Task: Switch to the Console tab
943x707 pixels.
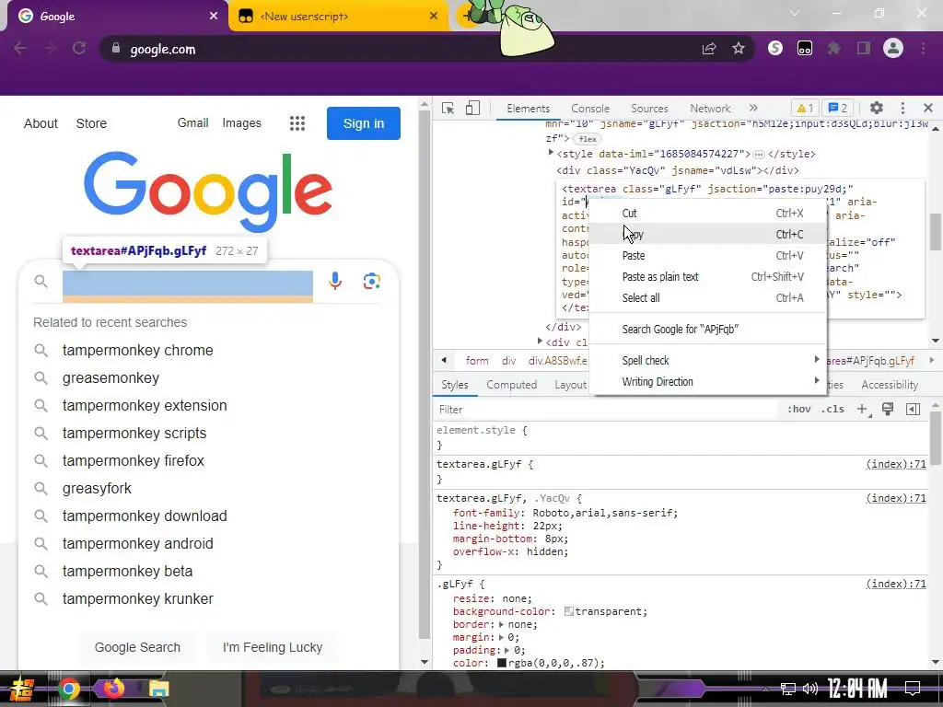Action: 590,109
